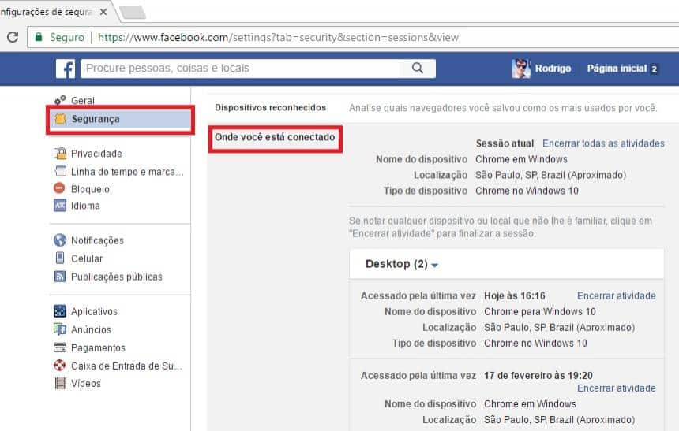The width and height of the screenshot is (679, 431).
Task: Click the Privacidade lock icon
Action: (60, 154)
